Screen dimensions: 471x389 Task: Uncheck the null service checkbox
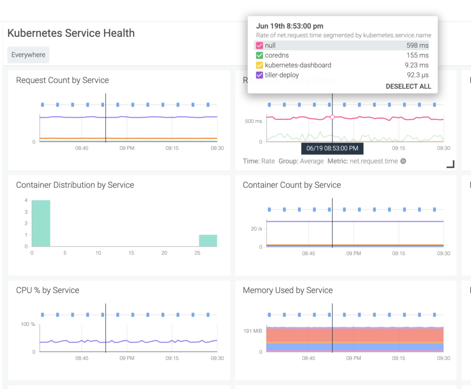point(259,45)
